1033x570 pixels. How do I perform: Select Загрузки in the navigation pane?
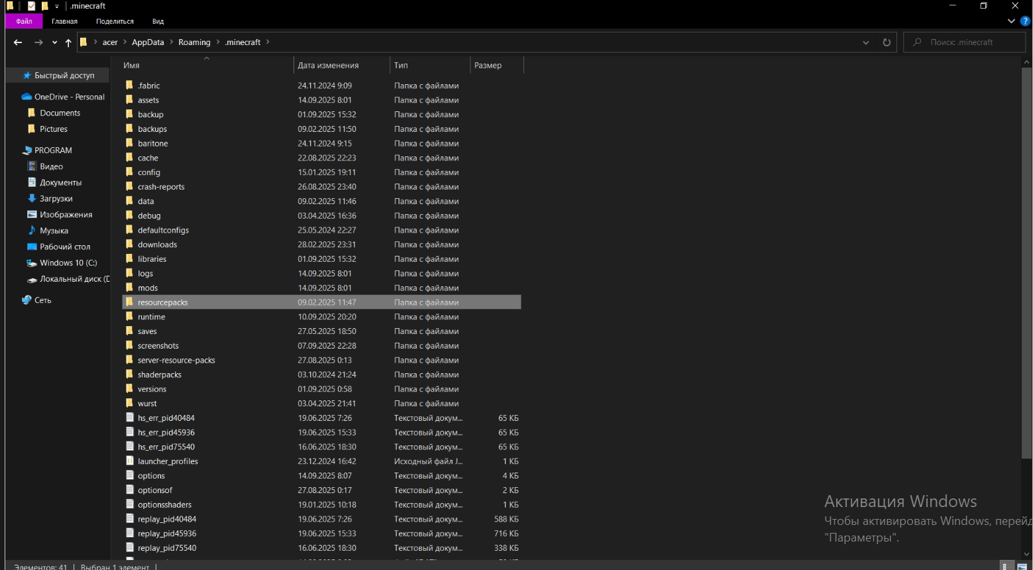[56, 199]
